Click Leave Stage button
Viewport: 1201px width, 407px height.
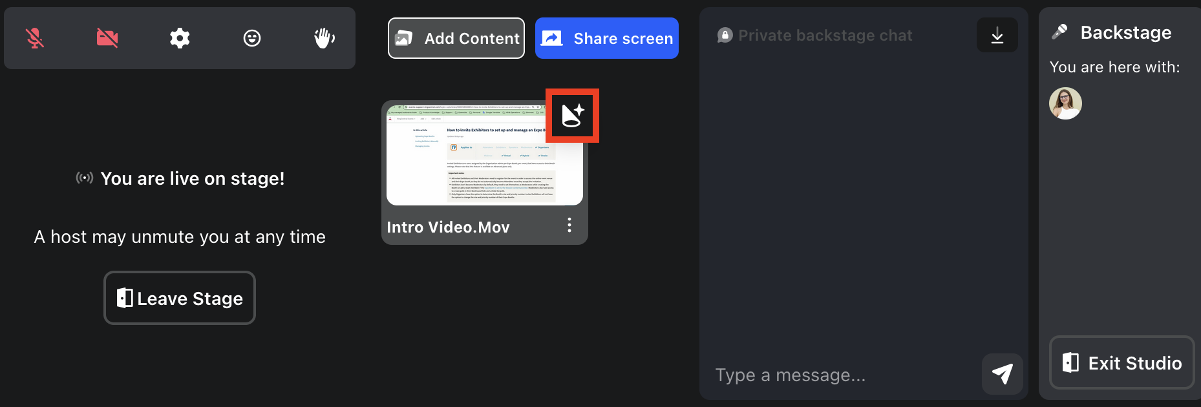(x=180, y=298)
